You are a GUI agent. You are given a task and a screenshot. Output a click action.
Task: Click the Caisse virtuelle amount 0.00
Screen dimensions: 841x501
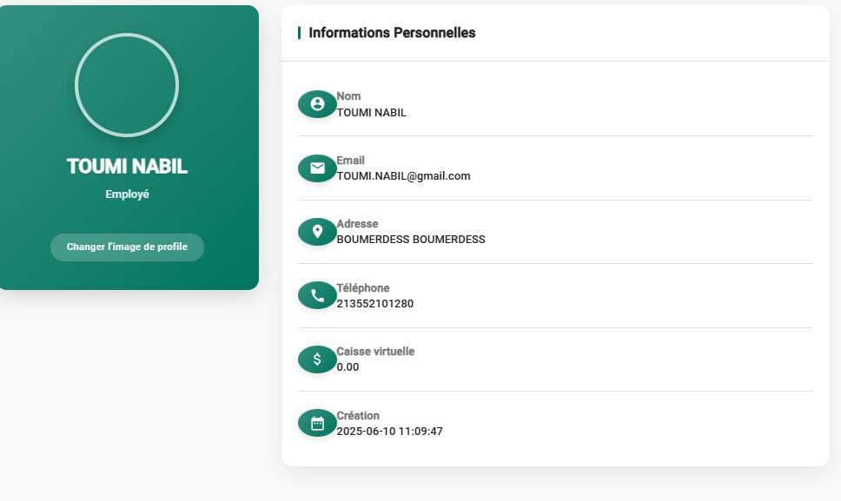[348, 367]
